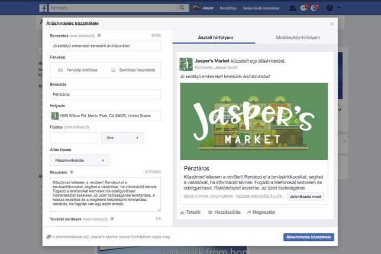Viewport: 381px width, 254px height.
Task: Click the További kérdések label
Action: pyautogui.click(x=66, y=219)
